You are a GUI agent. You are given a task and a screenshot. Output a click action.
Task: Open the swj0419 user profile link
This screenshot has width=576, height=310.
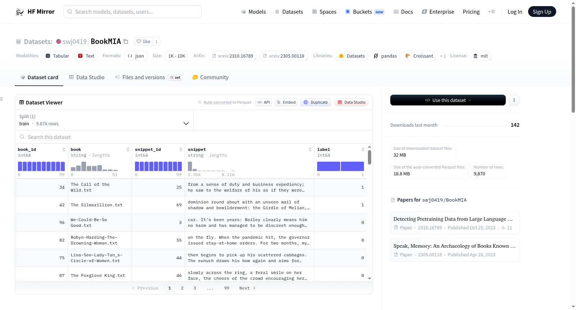75,42
